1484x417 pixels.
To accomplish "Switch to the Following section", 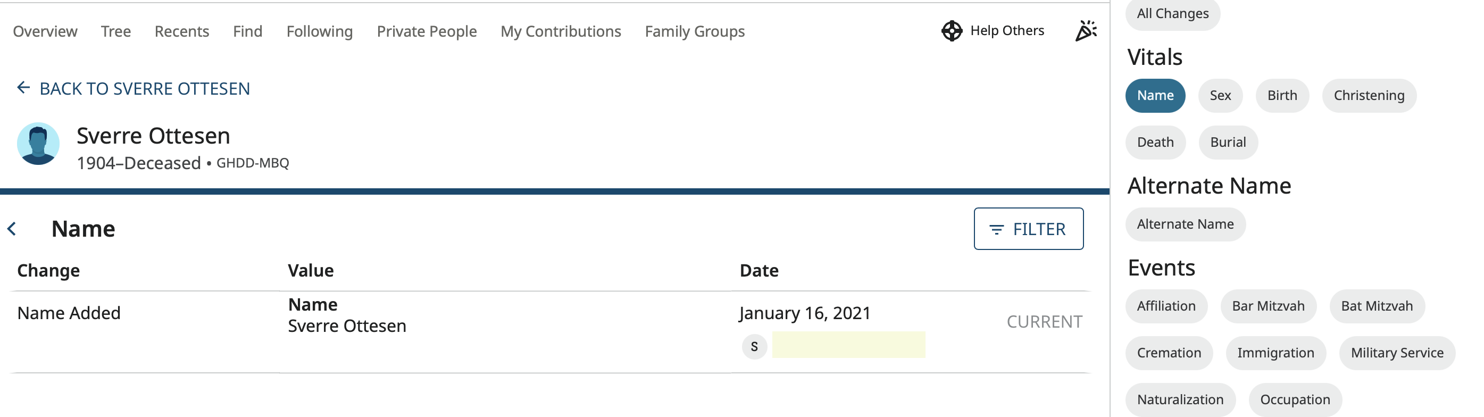I will pos(320,32).
